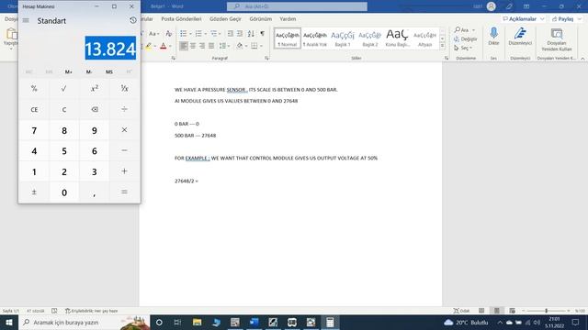Image resolution: width=588 pixels, height=330 pixels.
Task: Click the calculator equals key
Action: pyautogui.click(x=125, y=192)
